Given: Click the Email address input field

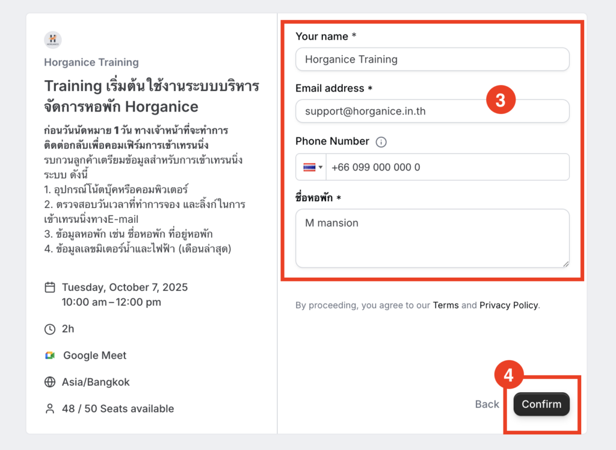Looking at the screenshot, I should coord(432,111).
